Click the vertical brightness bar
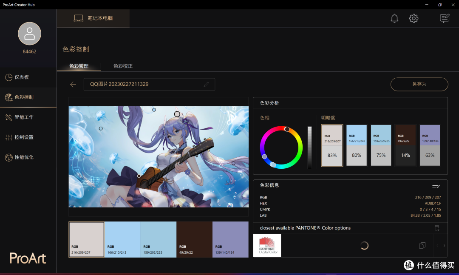Image resolution: width=459 pixels, height=275 pixels. (309, 147)
